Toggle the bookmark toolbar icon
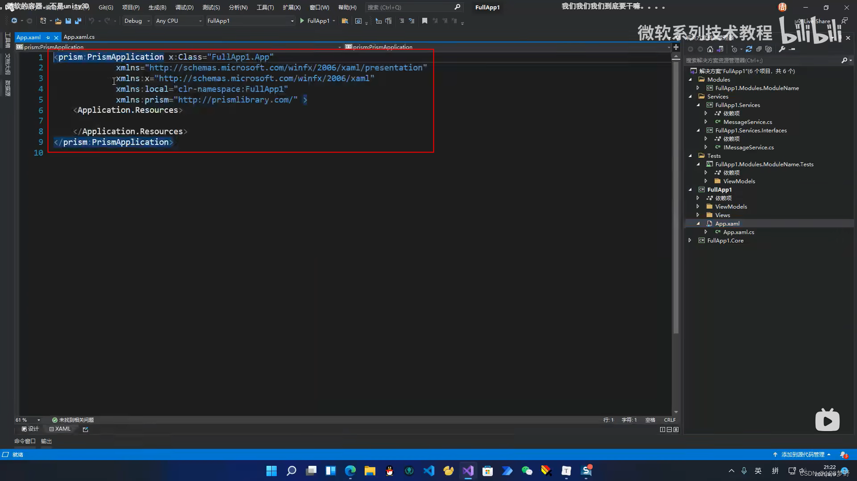857x481 pixels. point(424,21)
